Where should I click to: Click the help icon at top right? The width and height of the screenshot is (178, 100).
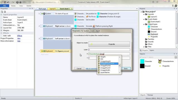[x=176, y=6]
